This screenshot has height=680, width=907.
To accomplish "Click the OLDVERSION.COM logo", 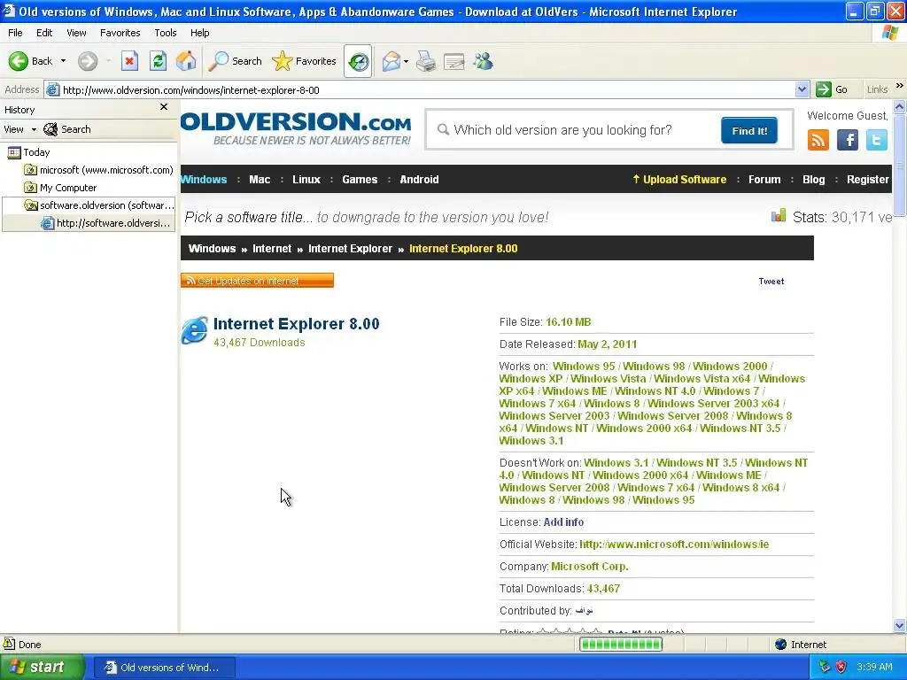I will click(x=296, y=128).
